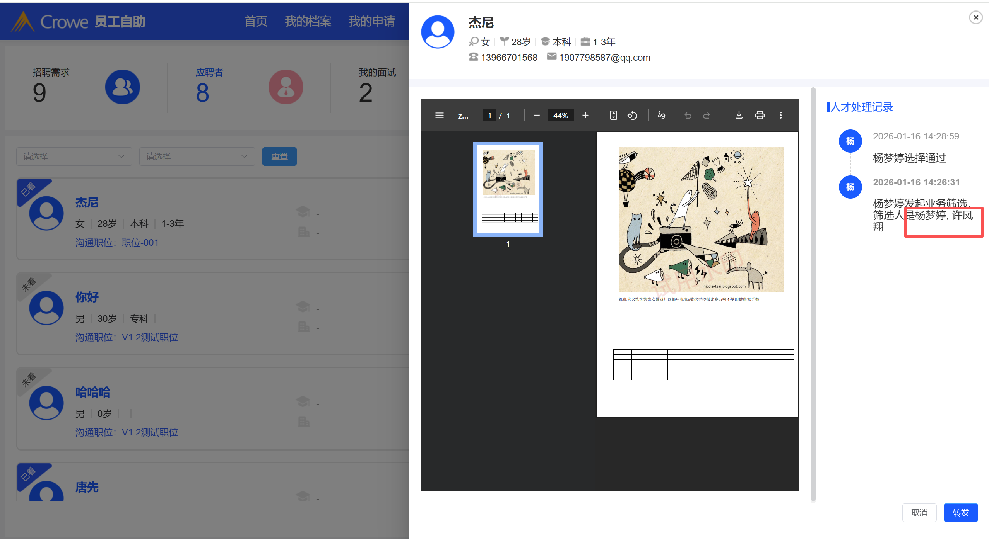Select the page 1 thumbnail

pos(508,189)
